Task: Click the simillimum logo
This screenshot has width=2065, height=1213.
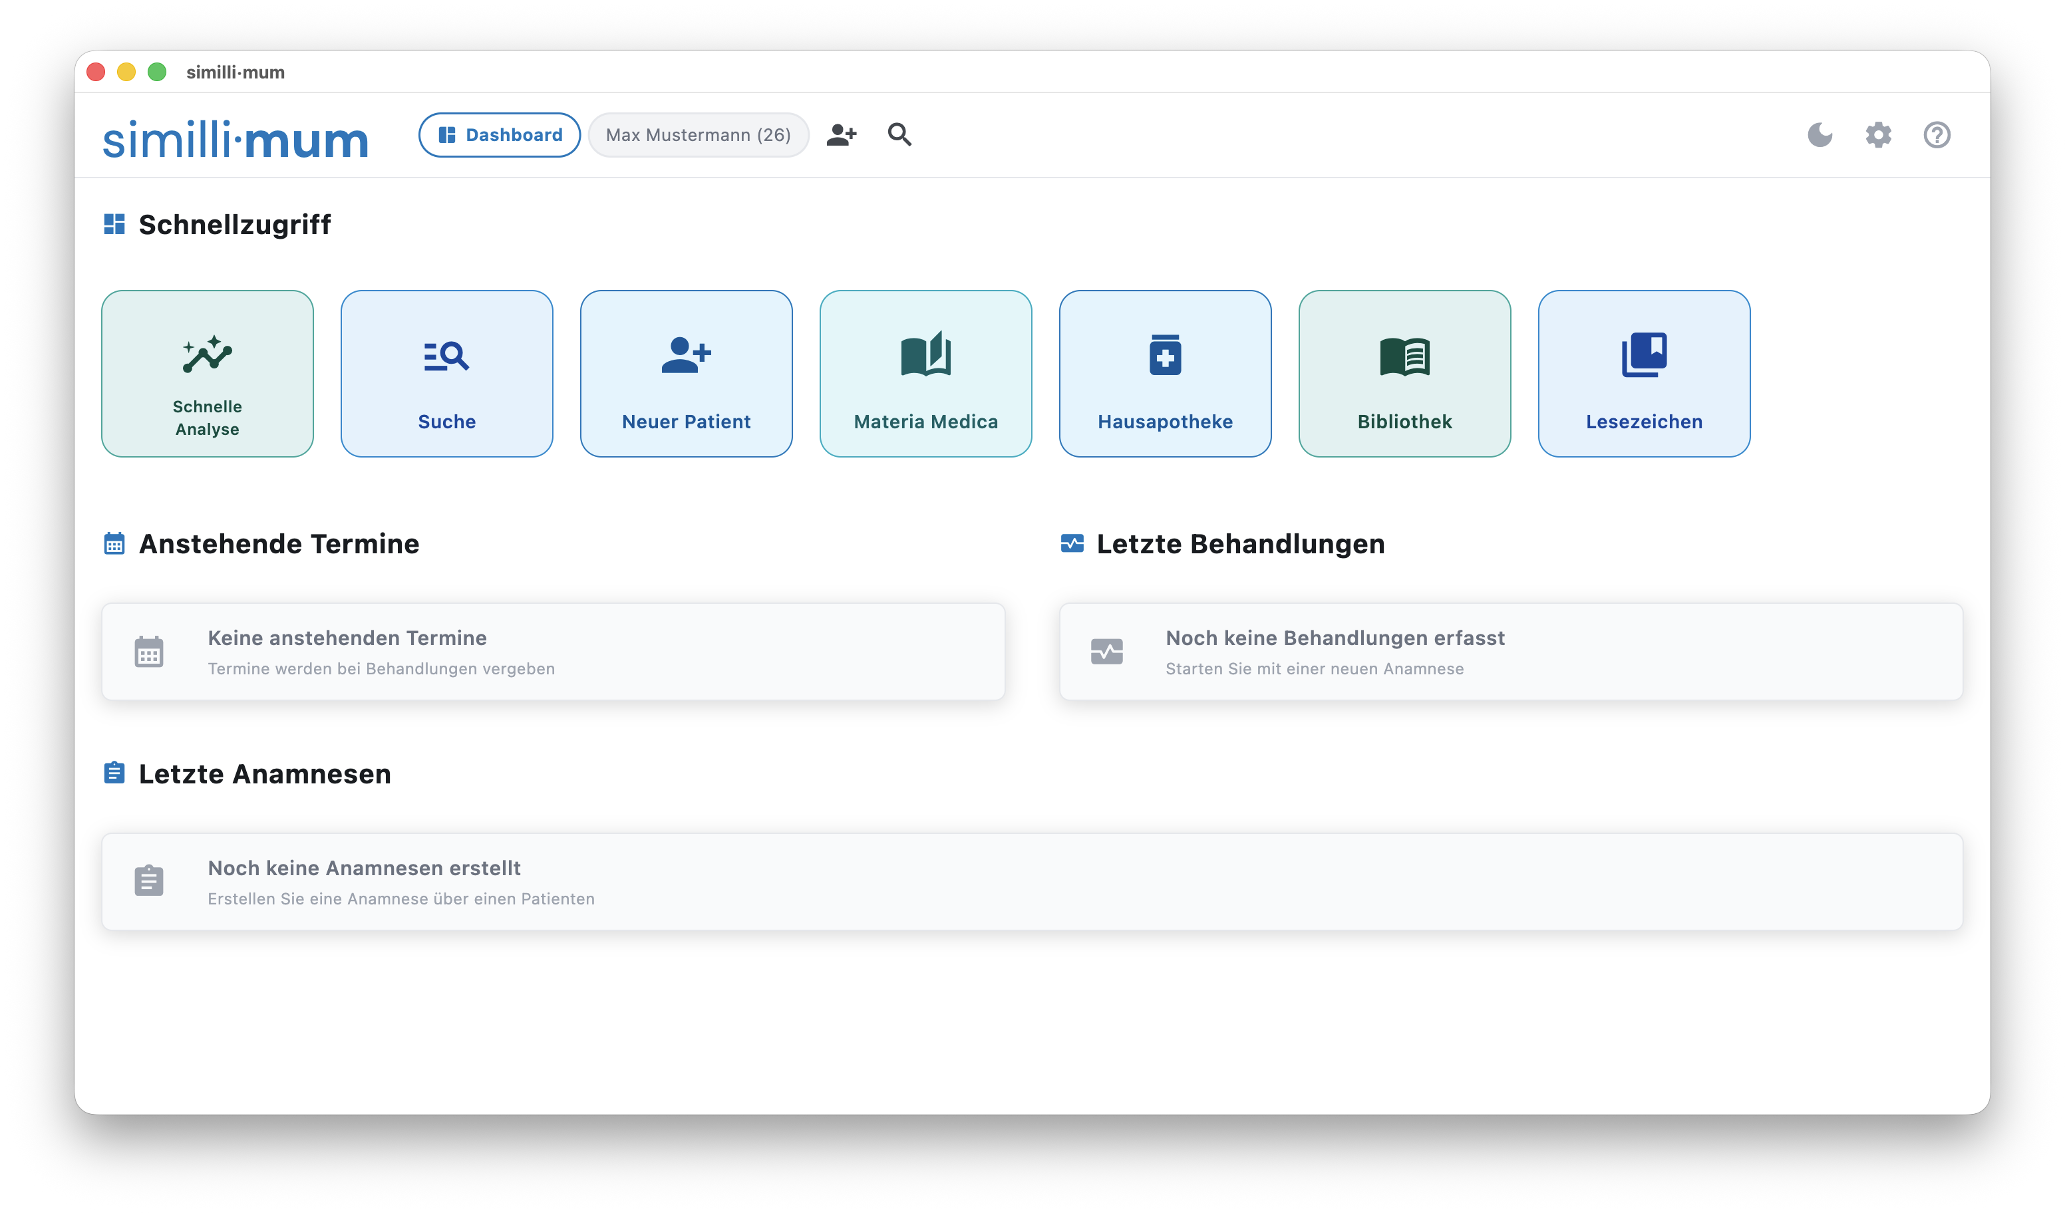Action: (x=236, y=138)
